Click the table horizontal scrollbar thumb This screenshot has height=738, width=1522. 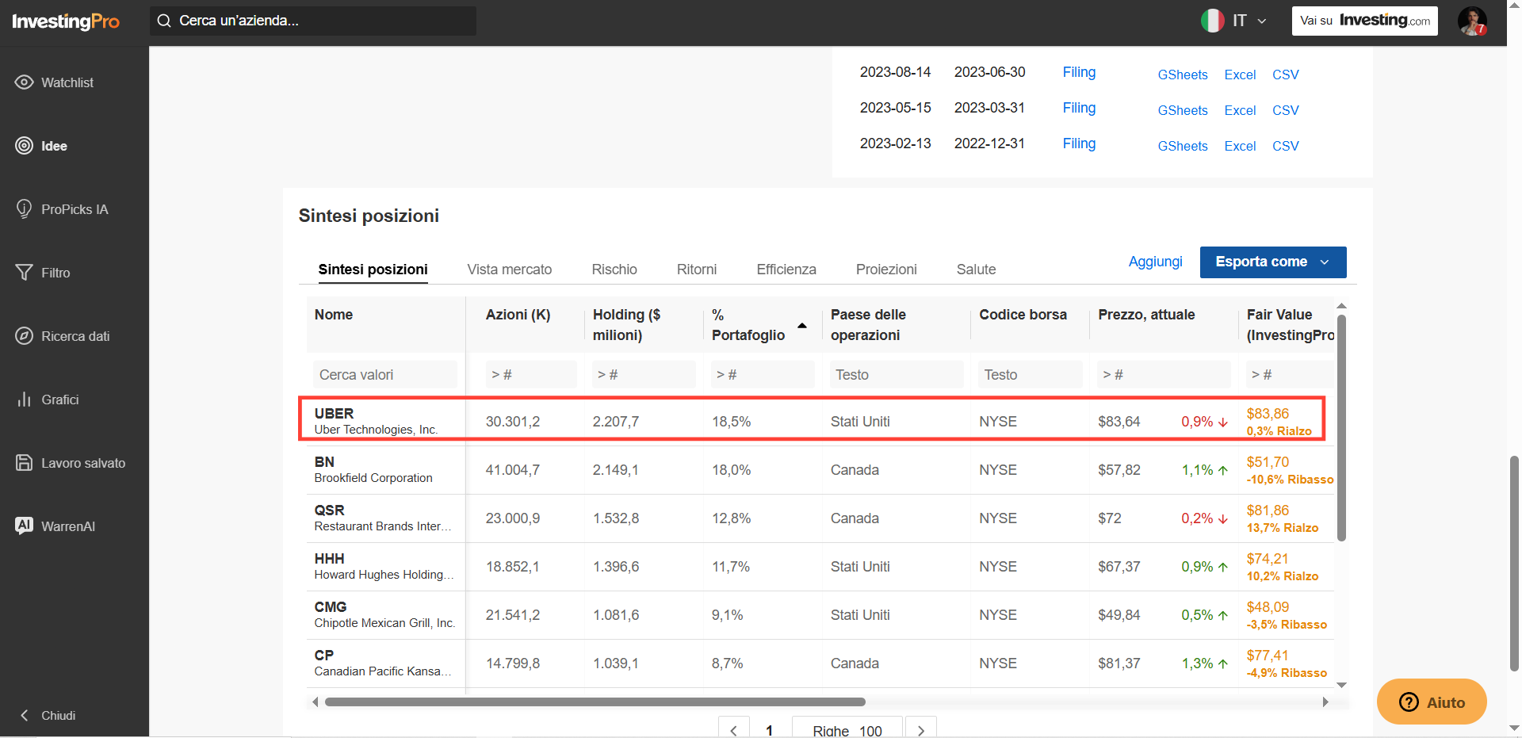[x=595, y=702]
